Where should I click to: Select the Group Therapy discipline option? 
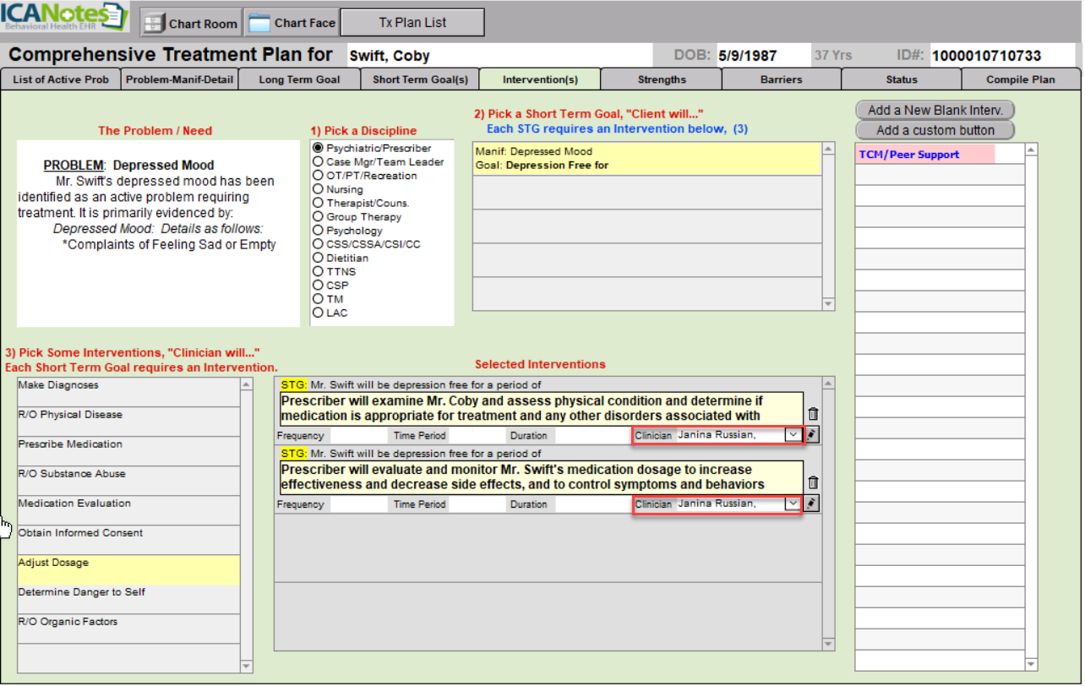pyautogui.click(x=319, y=217)
